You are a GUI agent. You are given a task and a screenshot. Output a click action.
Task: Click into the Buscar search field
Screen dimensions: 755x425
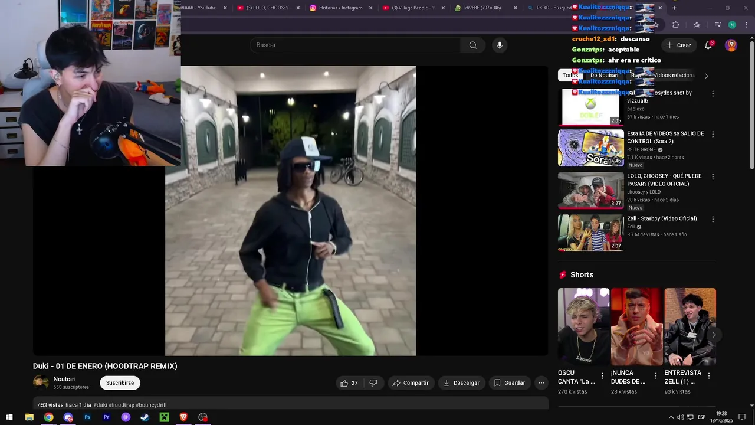coord(355,45)
